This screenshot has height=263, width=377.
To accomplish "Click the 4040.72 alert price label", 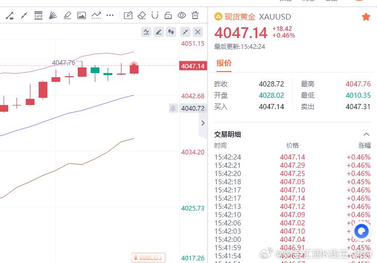I will point(193,108).
